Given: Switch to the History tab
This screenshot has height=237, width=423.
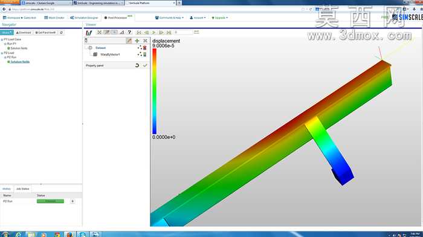Looking at the screenshot, I should pos(7,189).
